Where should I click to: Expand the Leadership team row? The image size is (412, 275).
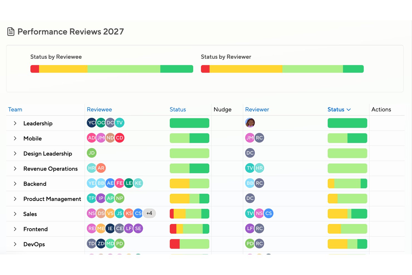pos(15,123)
